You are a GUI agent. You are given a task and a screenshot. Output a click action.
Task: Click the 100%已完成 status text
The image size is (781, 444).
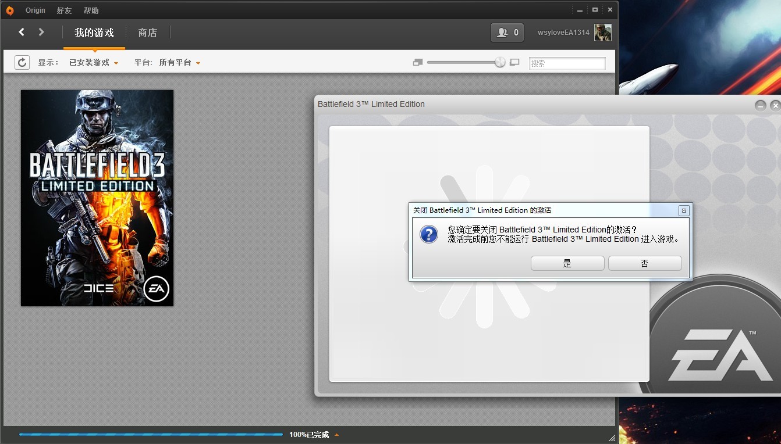point(309,435)
